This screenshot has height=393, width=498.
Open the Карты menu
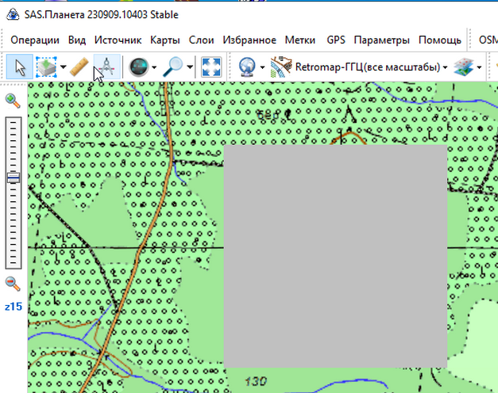tap(164, 40)
